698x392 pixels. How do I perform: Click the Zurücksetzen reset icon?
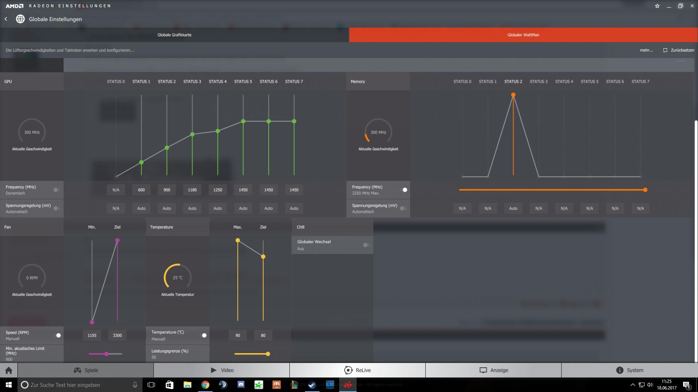coord(665,50)
